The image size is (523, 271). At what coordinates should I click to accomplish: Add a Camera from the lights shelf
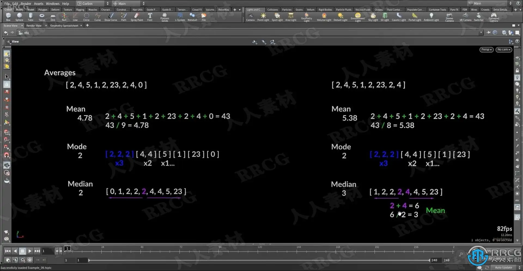[x=250, y=17]
